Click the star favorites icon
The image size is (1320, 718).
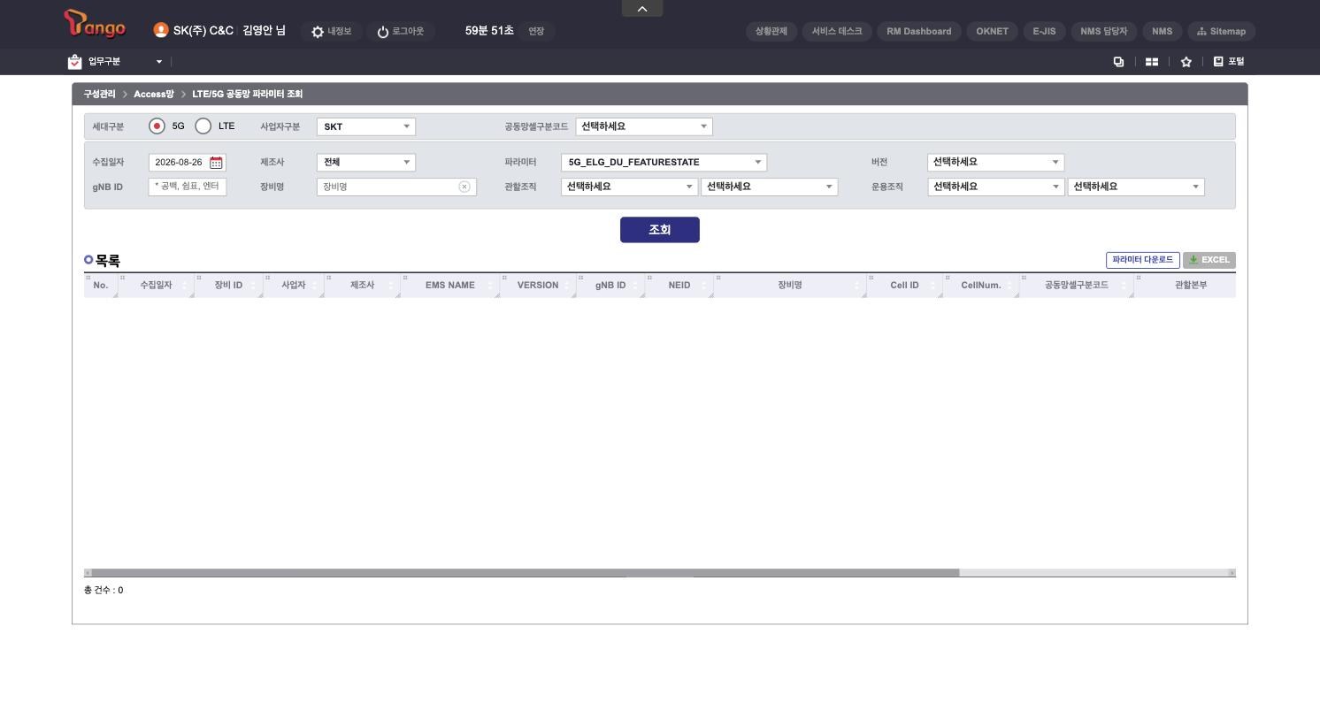pos(1186,62)
